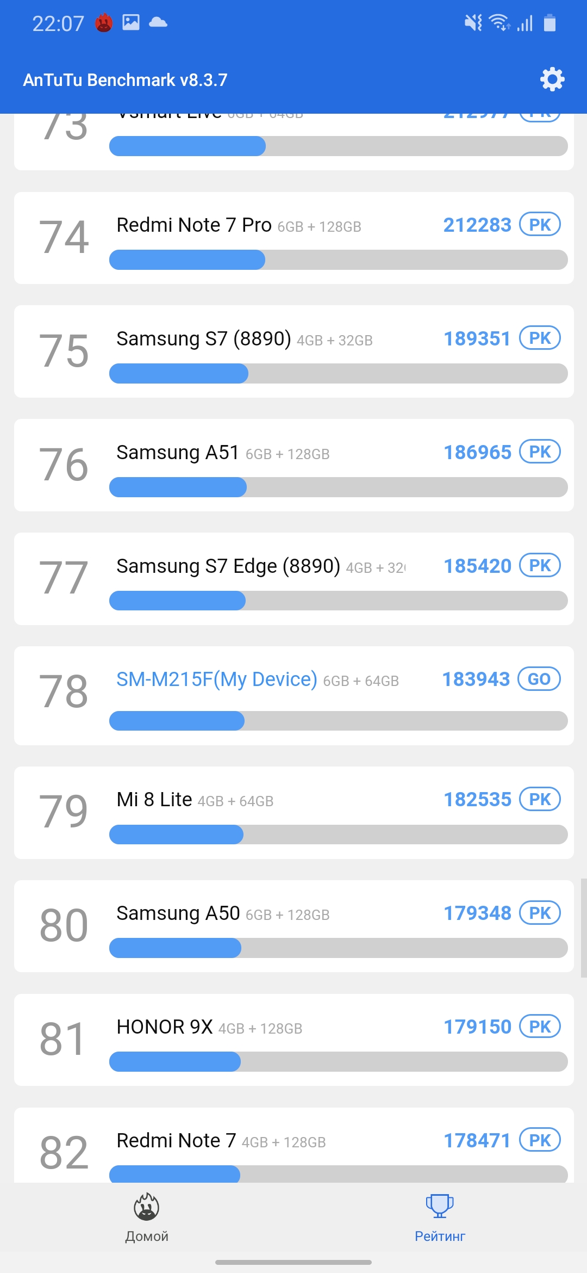Tap the Samsung S7 (8890) score bar
Screen dimensions: 587x1273
tap(338, 374)
